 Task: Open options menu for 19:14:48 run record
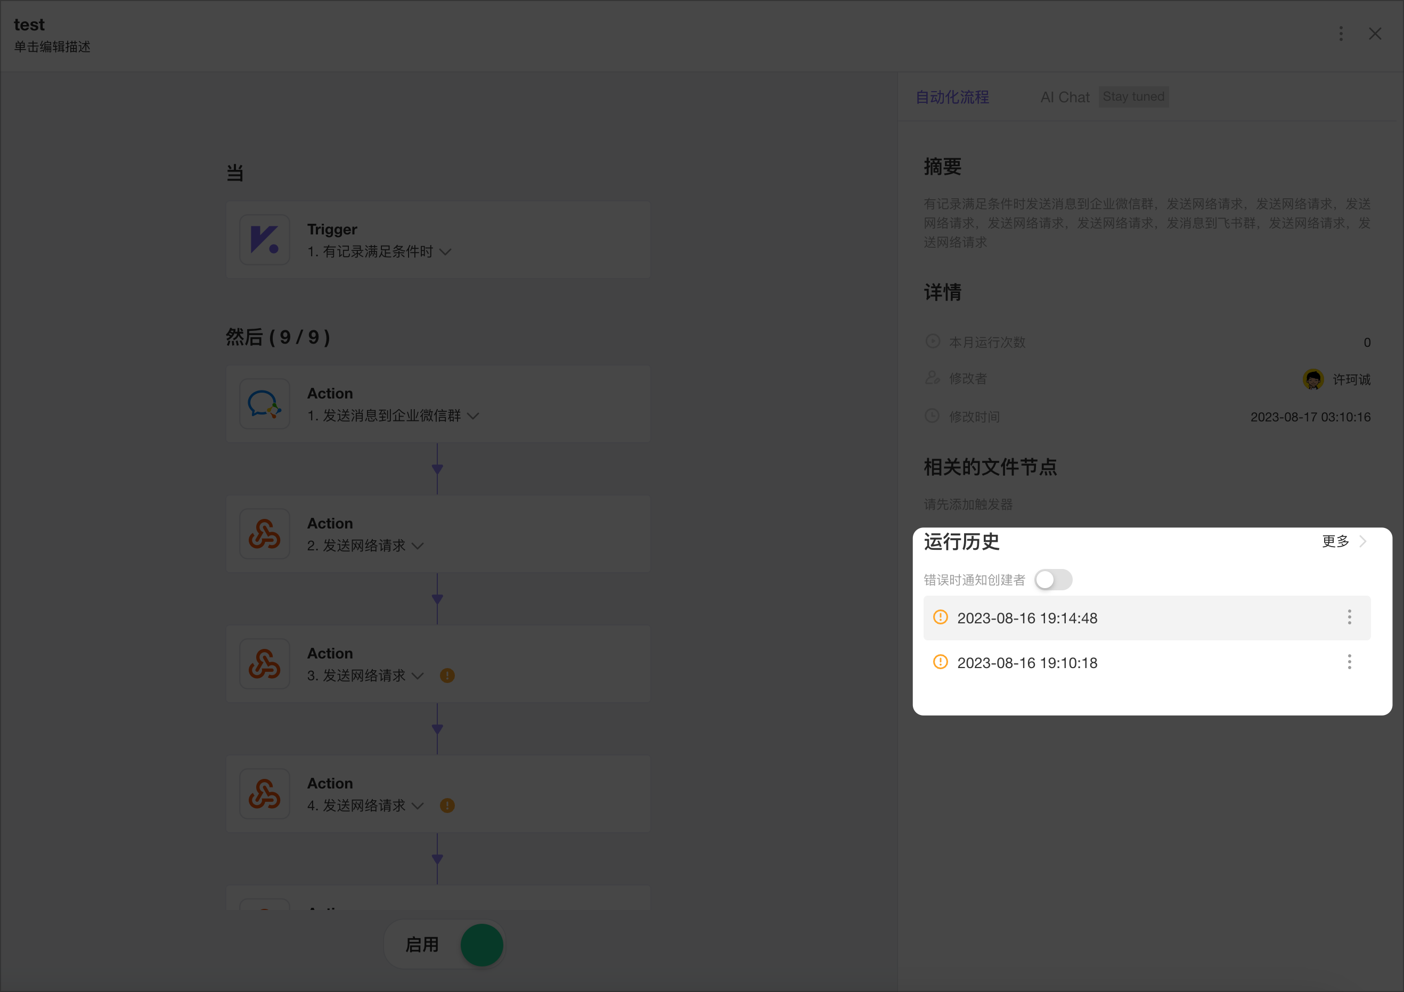[x=1349, y=617]
